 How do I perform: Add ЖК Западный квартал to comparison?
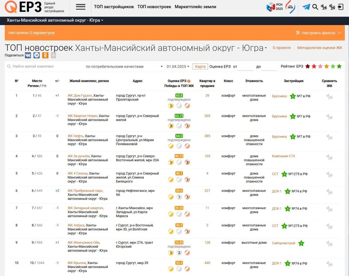pos(329,209)
